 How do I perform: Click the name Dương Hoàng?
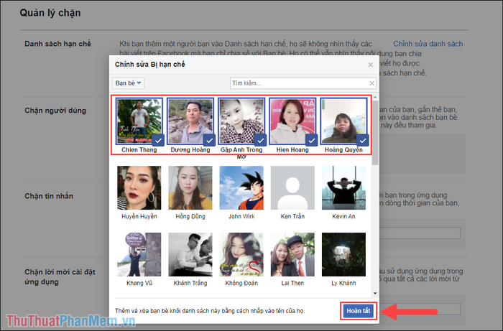pos(190,150)
